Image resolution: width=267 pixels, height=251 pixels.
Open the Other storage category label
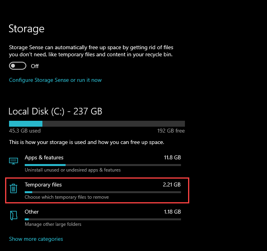[x=32, y=212]
